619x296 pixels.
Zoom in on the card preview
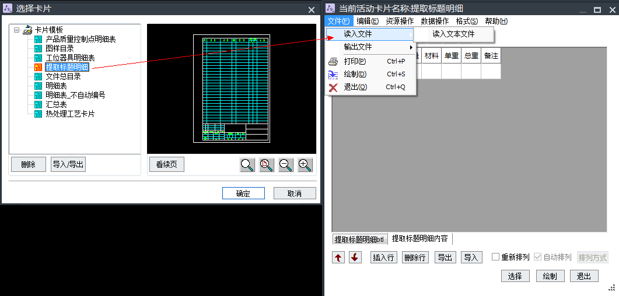pos(305,165)
